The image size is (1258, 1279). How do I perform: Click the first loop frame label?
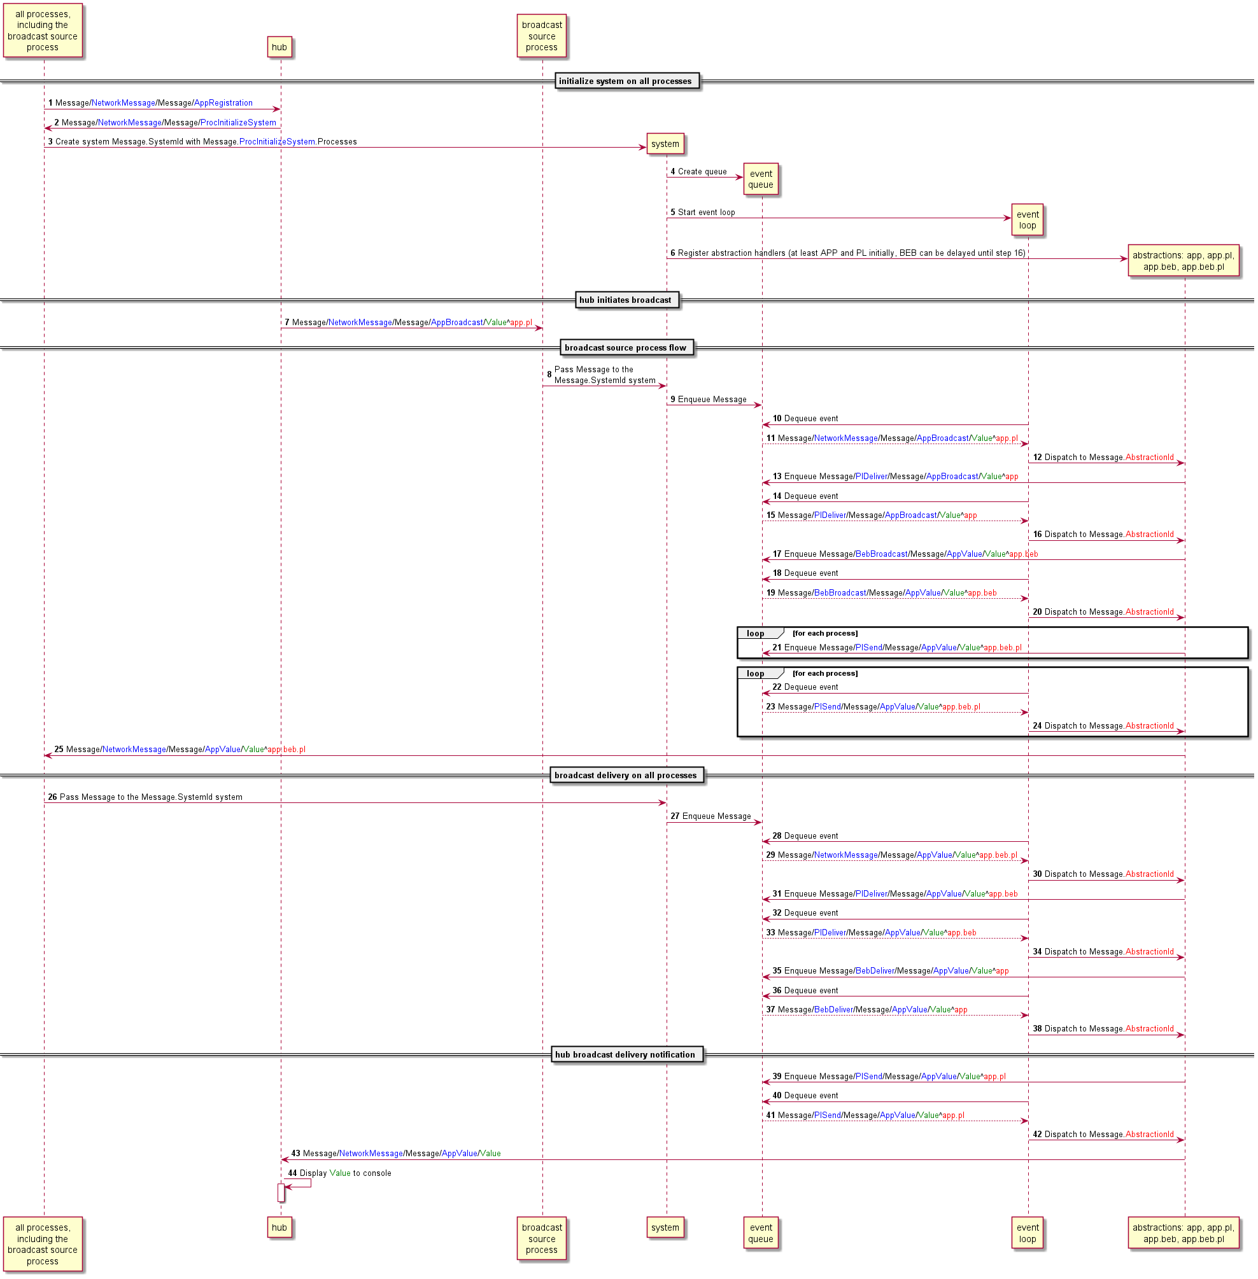(x=756, y=634)
